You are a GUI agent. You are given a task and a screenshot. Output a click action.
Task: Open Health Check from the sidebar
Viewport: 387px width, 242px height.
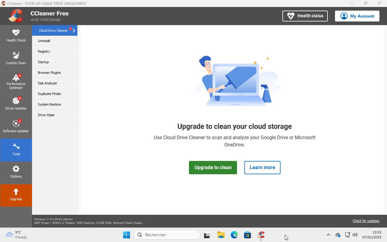coord(16,36)
